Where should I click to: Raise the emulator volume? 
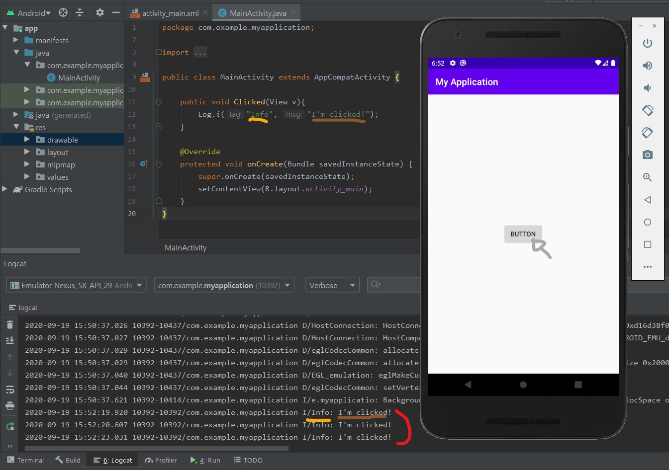pos(647,66)
